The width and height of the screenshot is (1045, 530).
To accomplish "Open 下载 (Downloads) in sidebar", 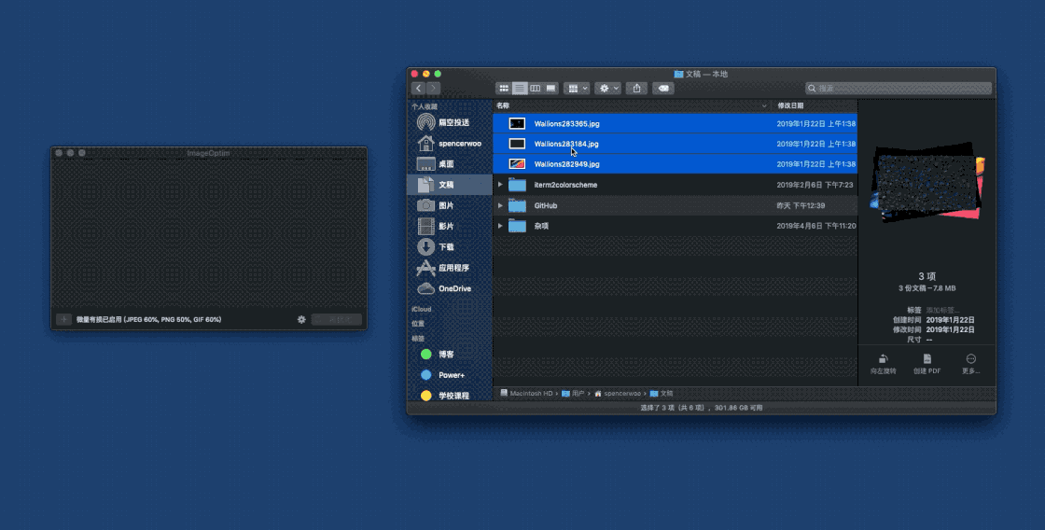I will coord(449,246).
